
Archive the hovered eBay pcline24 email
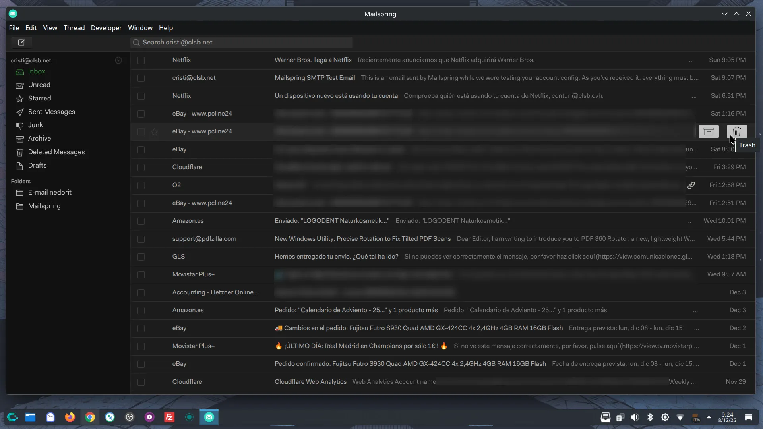pyautogui.click(x=709, y=131)
